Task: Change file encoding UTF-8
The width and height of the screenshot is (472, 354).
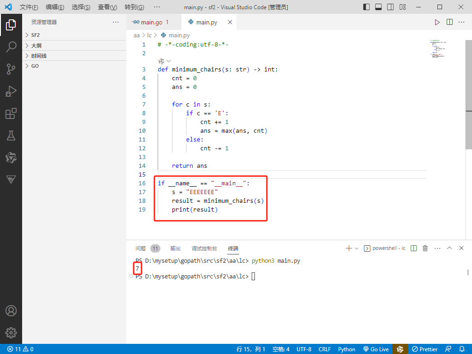Action: point(304,349)
